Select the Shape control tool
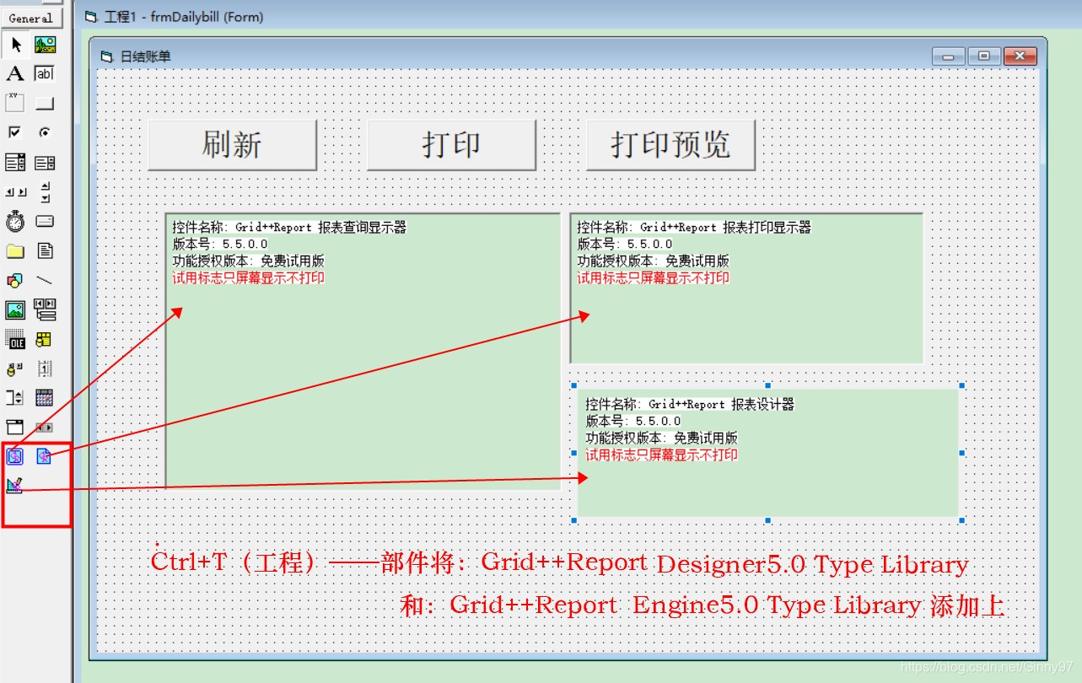 15,281
